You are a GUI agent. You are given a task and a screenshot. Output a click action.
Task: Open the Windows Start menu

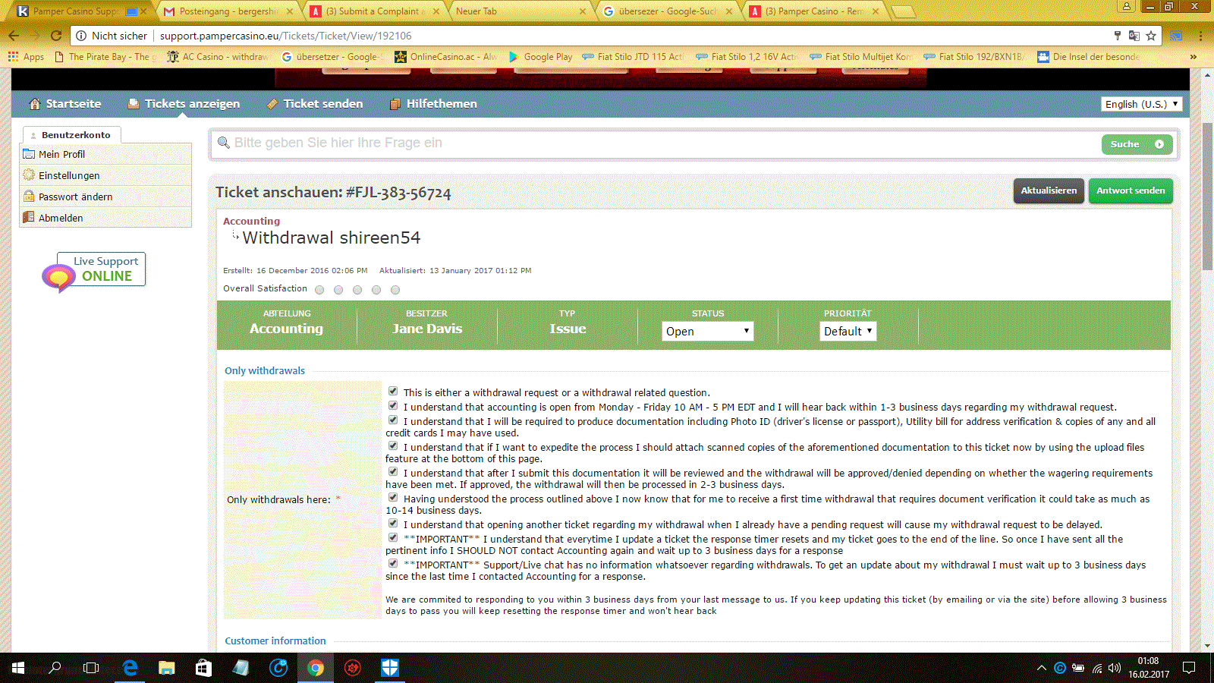[x=18, y=668]
